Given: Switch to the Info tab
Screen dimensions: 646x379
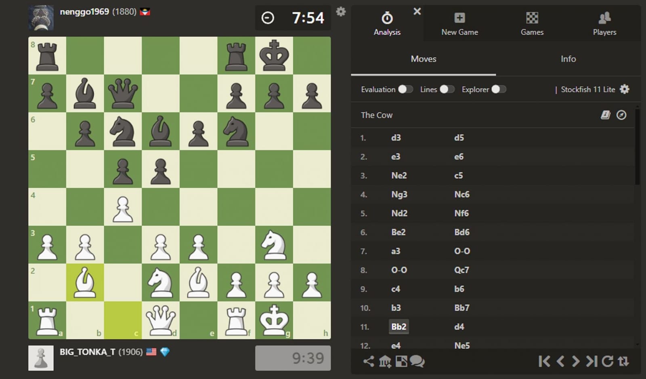Looking at the screenshot, I should (x=568, y=59).
